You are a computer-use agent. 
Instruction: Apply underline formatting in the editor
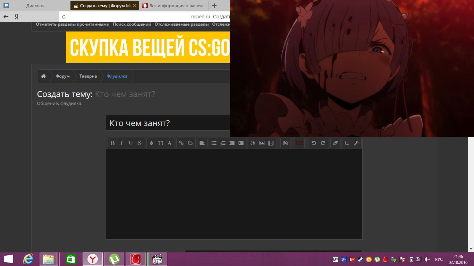130,143
